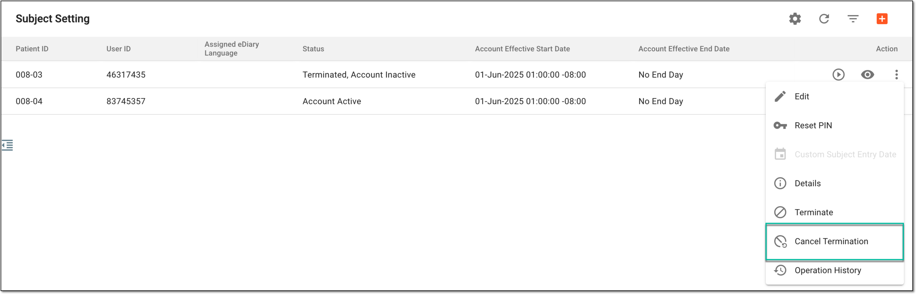Select Terminate in the action menu
Screen dimensions: 916x294
click(x=834, y=212)
